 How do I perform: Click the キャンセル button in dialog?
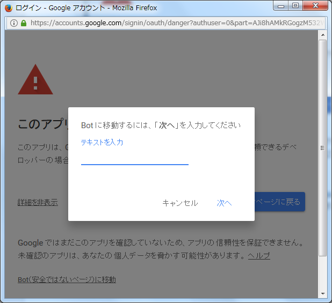click(x=180, y=203)
